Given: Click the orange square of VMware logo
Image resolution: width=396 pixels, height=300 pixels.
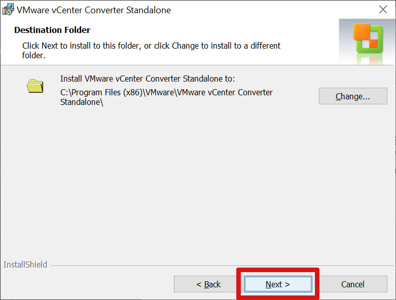Looking at the screenshot, I should point(362,32).
